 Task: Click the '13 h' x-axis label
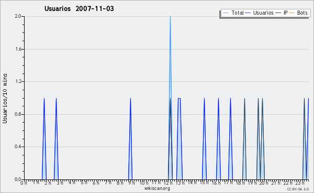coord(180,183)
